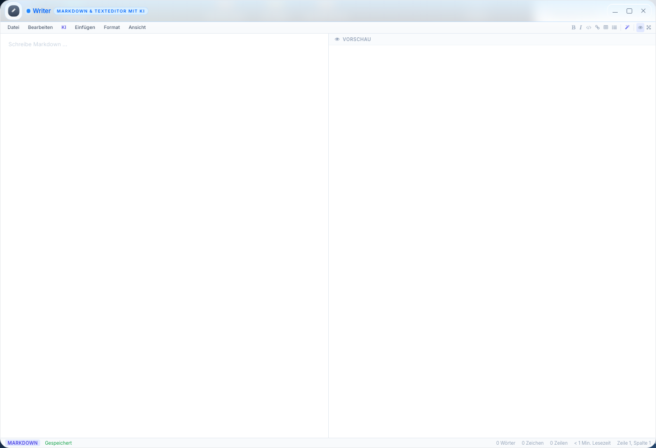
Task: Click the eye icon beside VORSCHAU
Action: point(337,39)
